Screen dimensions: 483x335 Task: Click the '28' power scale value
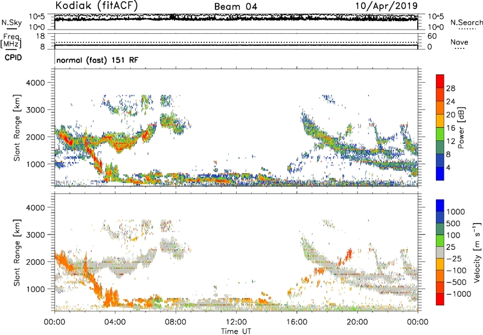point(450,88)
